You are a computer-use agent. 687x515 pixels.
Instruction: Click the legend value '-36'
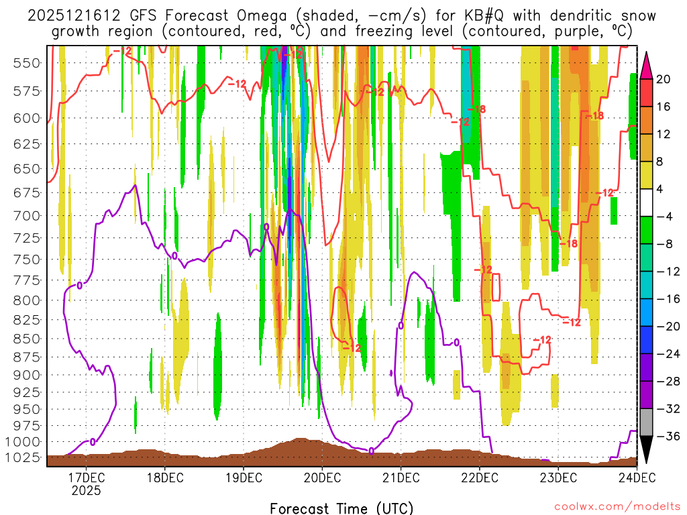pos(668,436)
